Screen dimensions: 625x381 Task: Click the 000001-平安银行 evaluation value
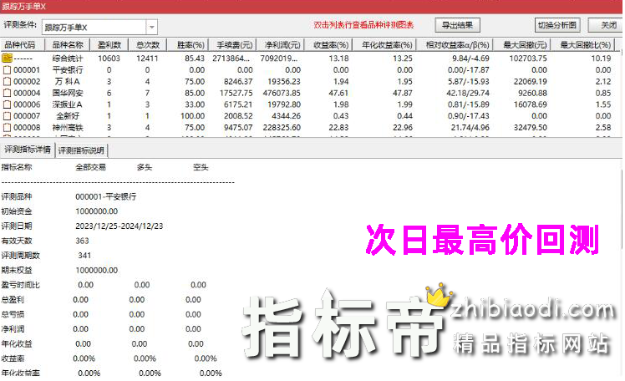(105, 196)
